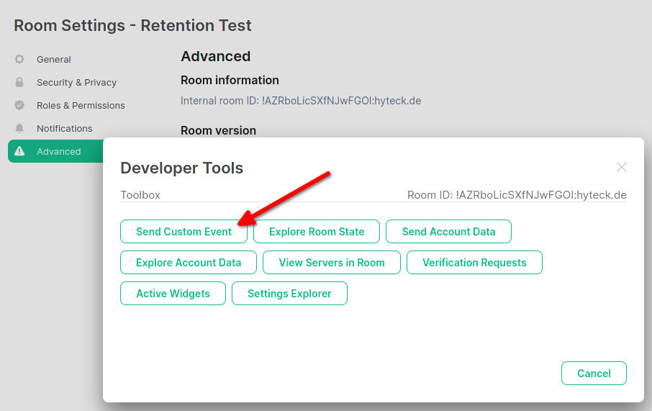This screenshot has height=411, width=652.
Task: Click the lock icon for Security & Privacy
Action: (19, 82)
